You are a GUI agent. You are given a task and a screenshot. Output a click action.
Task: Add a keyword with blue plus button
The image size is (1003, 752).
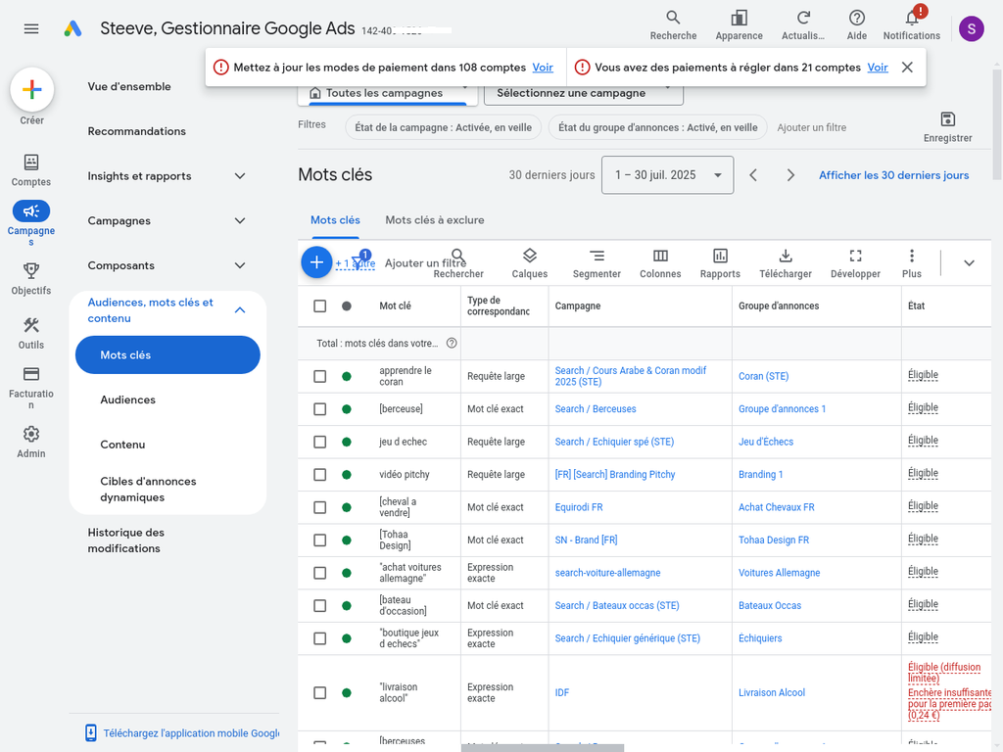316,262
